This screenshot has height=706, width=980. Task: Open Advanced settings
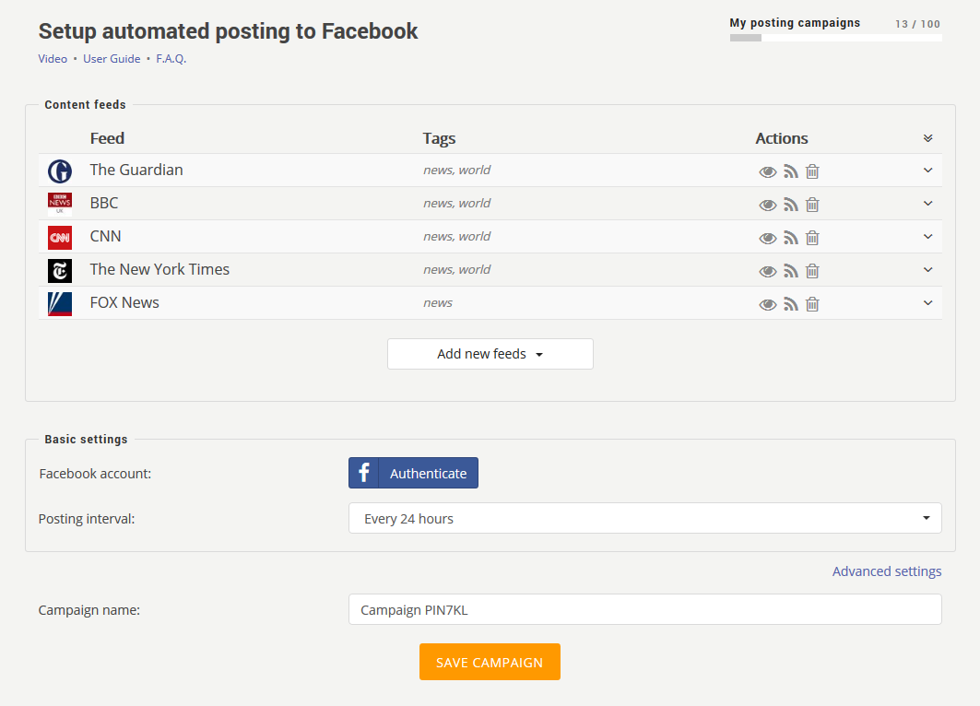click(x=886, y=571)
